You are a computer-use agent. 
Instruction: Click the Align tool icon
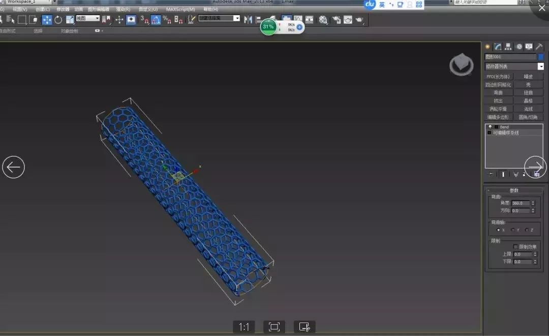(259, 20)
